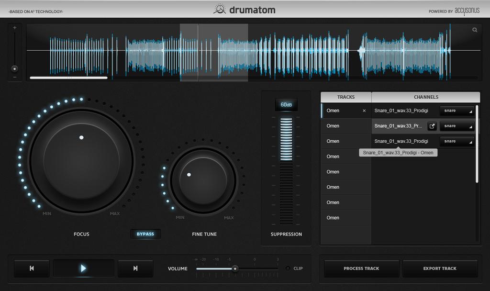The width and height of the screenshot is (490, 291).
Task: Switch to the CHANNELS tab
Action: [426, 97]
